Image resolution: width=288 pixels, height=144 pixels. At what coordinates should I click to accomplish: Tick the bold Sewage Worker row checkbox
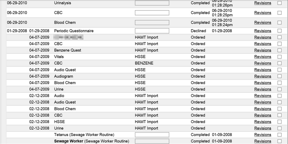(x=279, y=141)
